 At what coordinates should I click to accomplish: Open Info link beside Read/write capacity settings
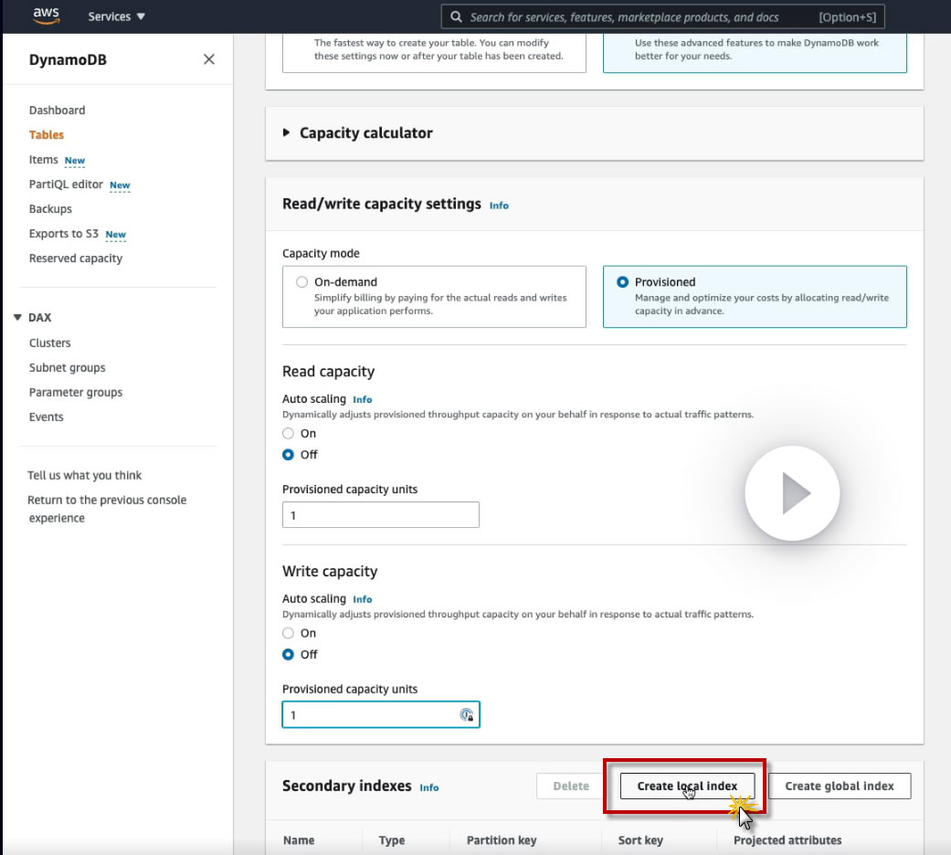point(499,206)
